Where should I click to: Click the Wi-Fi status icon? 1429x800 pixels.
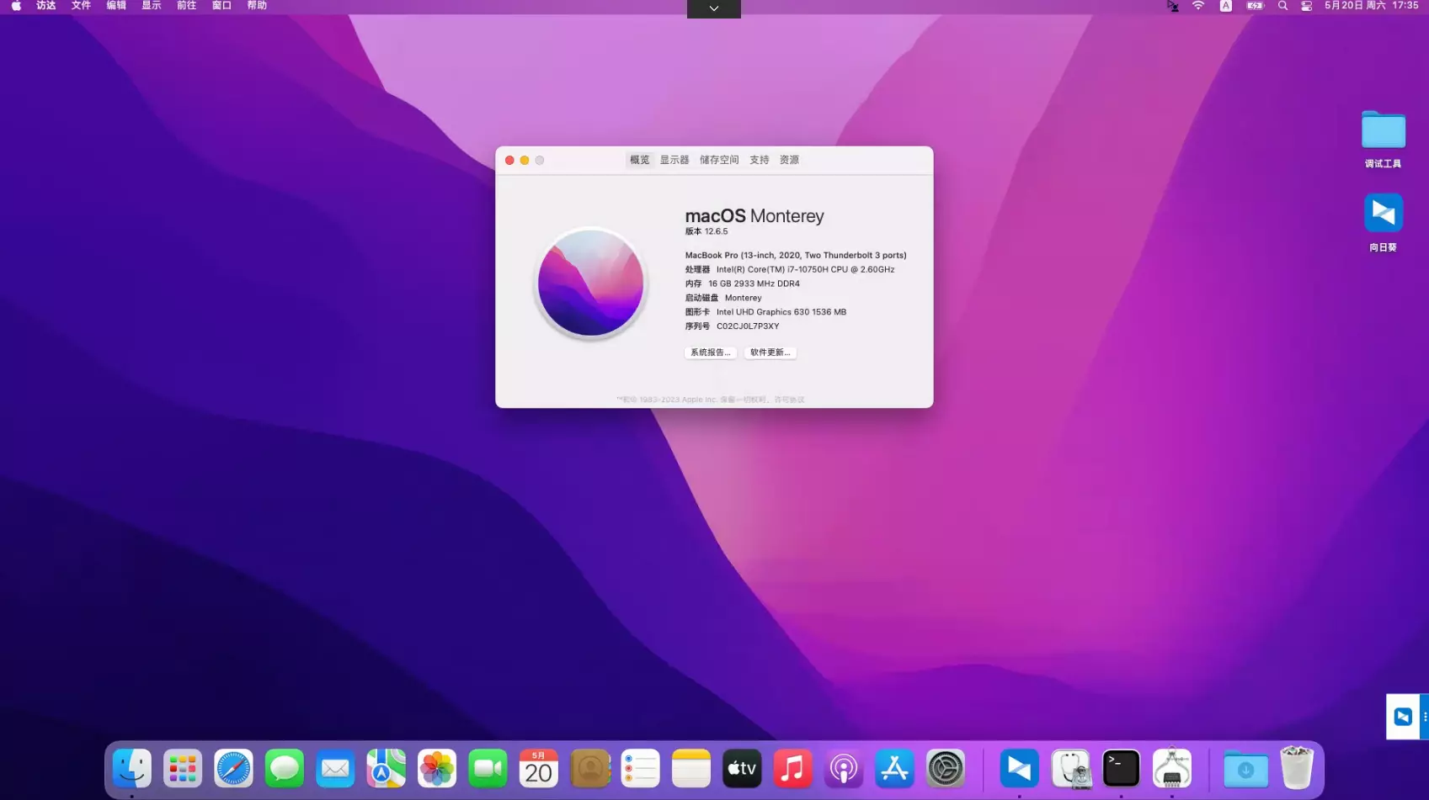pos(1198,6)
